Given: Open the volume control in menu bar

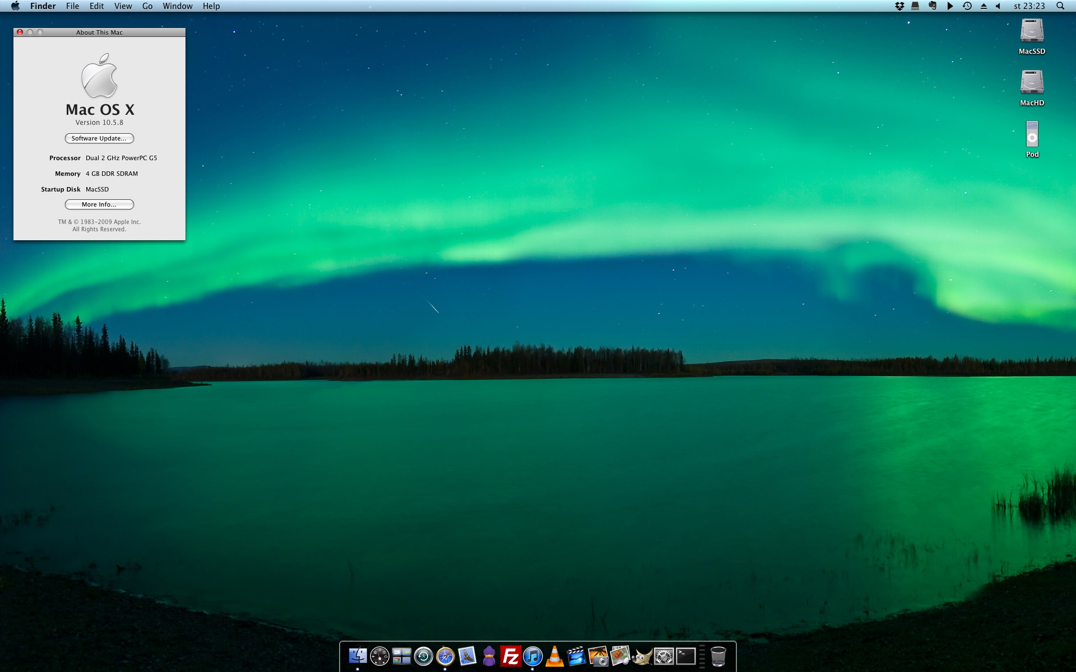Looking at the screenshot, I should 998,6.
